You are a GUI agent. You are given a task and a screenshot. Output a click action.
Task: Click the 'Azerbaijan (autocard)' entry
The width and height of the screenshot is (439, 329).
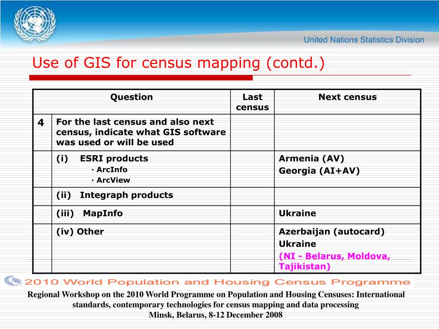(331, 231)
